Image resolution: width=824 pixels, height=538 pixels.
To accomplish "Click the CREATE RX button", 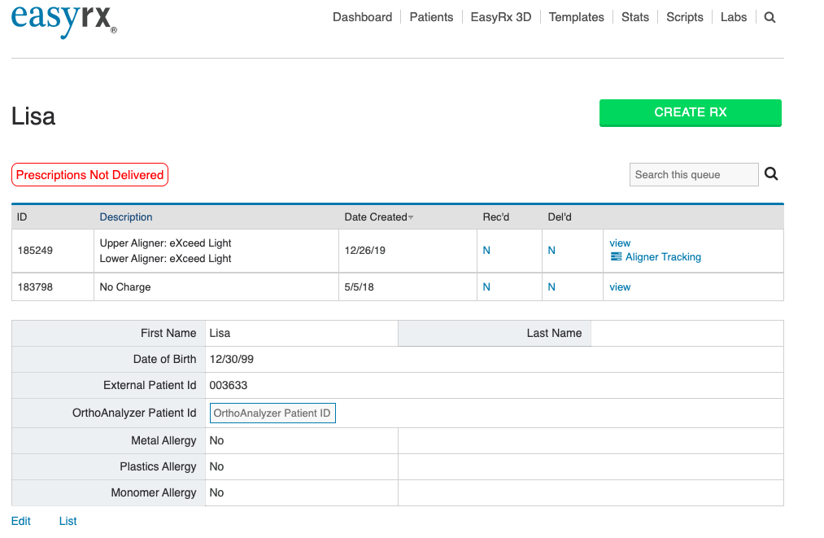I will (x=690, y=112).
